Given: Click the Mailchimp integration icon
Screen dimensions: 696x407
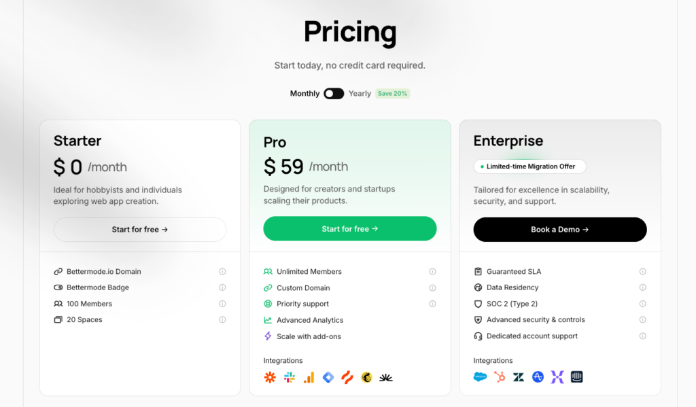Looking at the screenshot, I should [x=367, y=377].
